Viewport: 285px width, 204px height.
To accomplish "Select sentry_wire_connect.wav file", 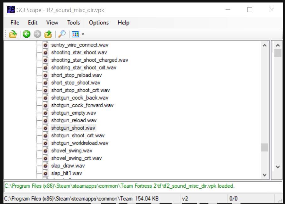I will (x=80, y=45).
